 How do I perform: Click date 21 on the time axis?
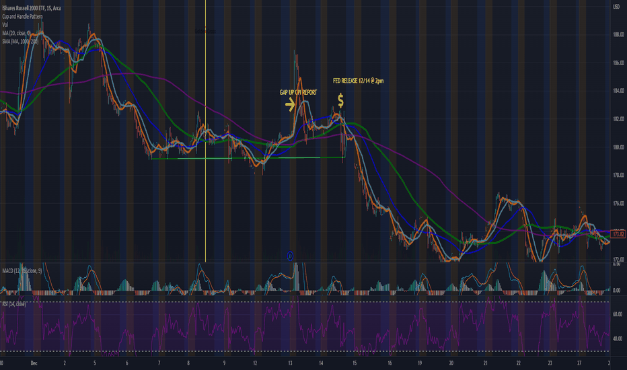pos(485,363)
